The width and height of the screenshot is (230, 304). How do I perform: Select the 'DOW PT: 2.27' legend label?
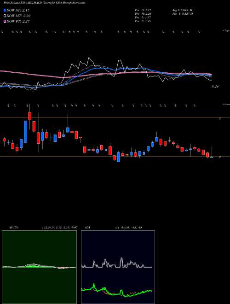coord(18,21)
